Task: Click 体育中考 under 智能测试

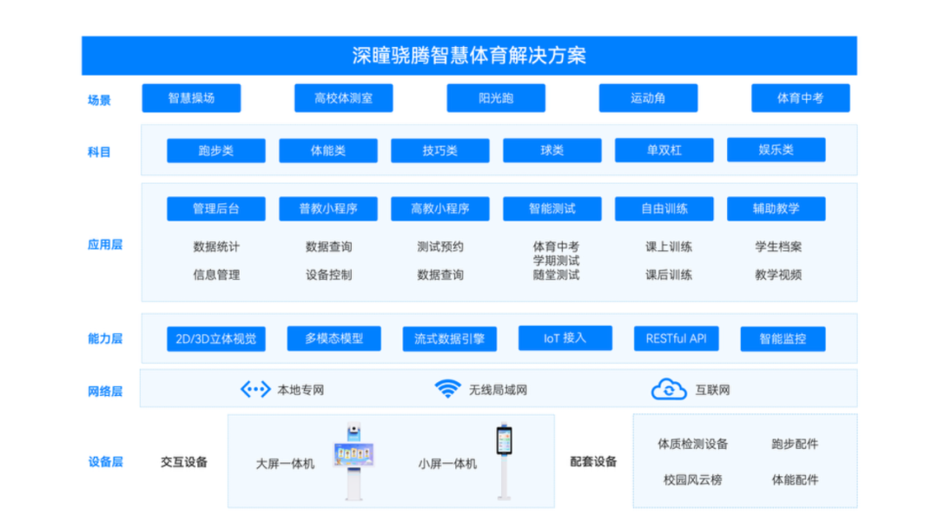Action: tap(557, 247)
